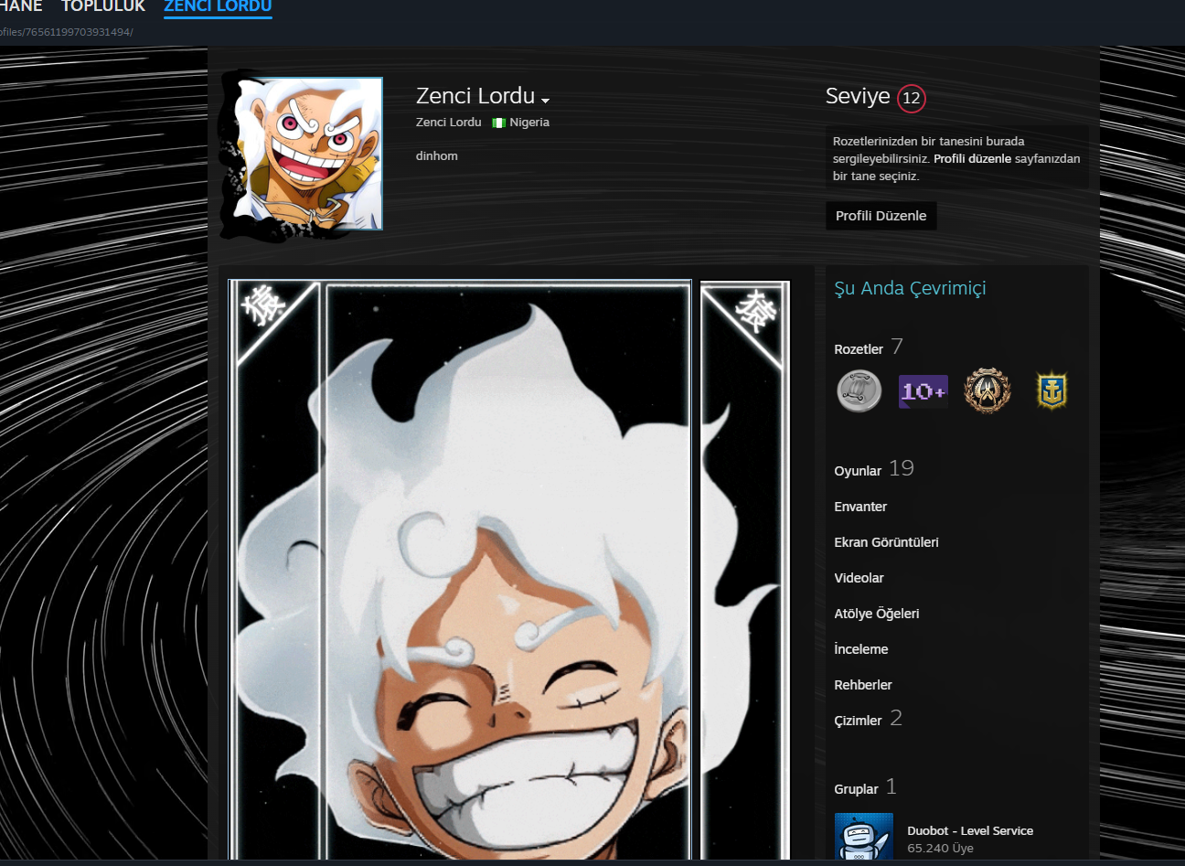Click the profile URL text under the navigation

[66, 32]
